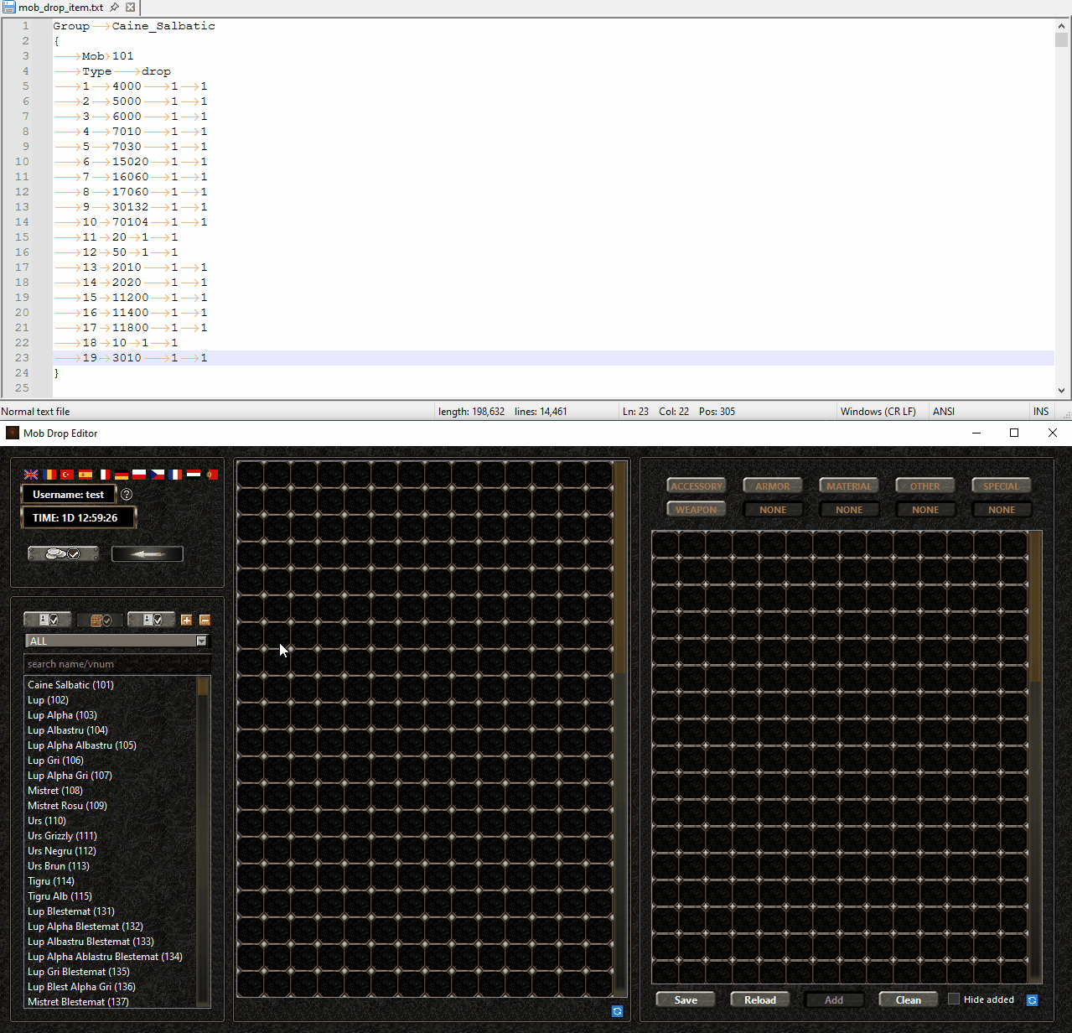Click the text editor scroll down arrow

pos(1061,391)
